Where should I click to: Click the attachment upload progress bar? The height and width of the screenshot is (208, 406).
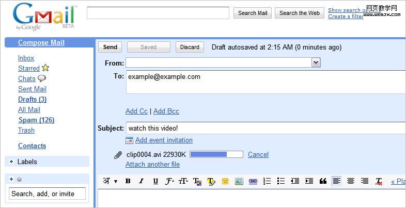(216, 154)
